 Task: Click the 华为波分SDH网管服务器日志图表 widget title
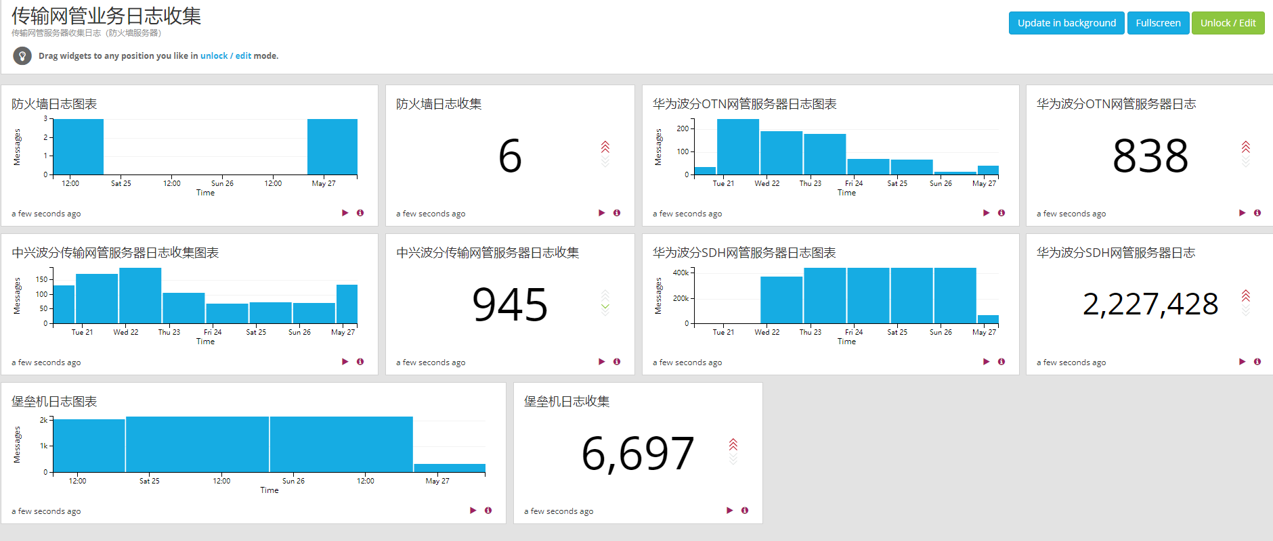coord(744,253)
